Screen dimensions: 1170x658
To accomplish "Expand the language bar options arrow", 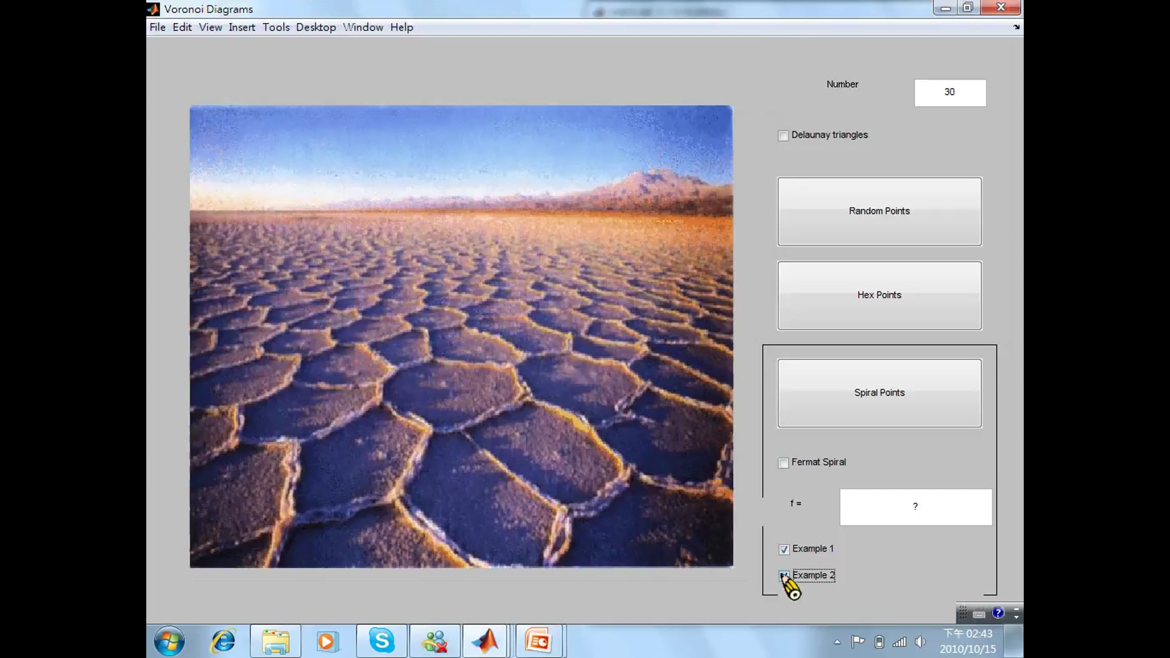I will tap(1016, 617).
